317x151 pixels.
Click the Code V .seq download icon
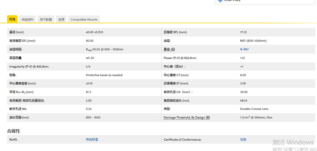(x=220, y=1)
